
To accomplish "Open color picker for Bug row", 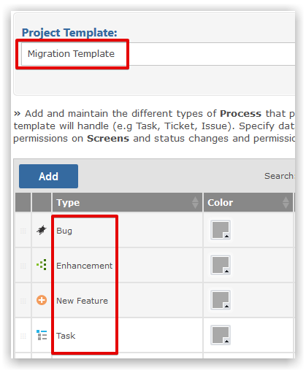I will 221,230.
